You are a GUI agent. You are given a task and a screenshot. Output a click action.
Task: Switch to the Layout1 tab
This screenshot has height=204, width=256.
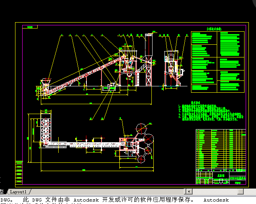pos(18,192)
